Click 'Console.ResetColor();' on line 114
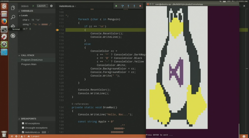This screenshot has height=138, width=249. [x=107, y=33]
